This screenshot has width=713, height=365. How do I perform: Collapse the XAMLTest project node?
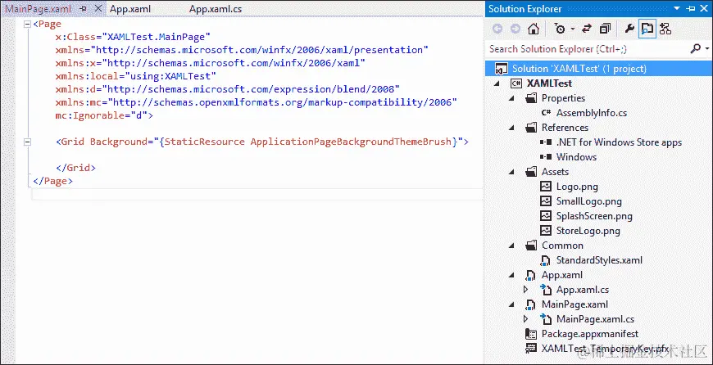pos(497,83)
